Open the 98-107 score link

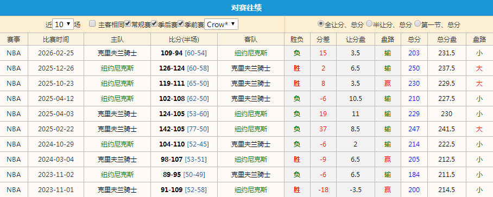click(172, 160)
